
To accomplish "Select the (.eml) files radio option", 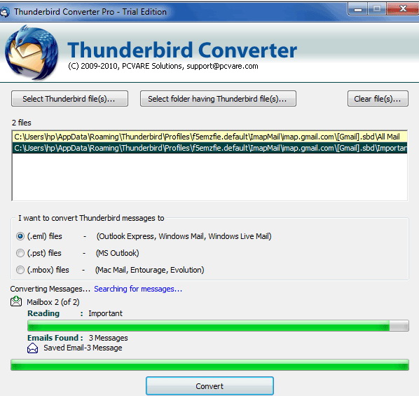I will (x=20, y=236).
